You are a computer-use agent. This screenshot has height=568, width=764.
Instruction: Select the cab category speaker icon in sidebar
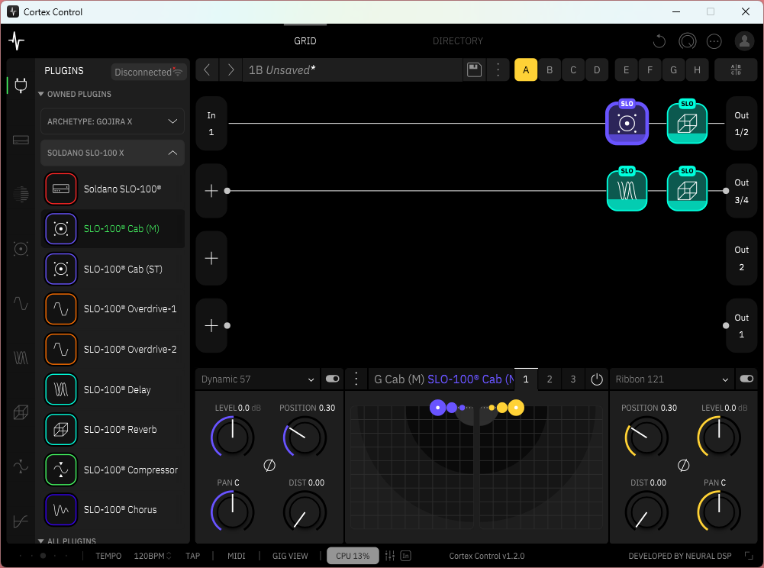point(21,249)
